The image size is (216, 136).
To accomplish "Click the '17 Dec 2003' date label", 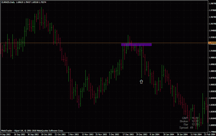I will [x=128, y=134].
